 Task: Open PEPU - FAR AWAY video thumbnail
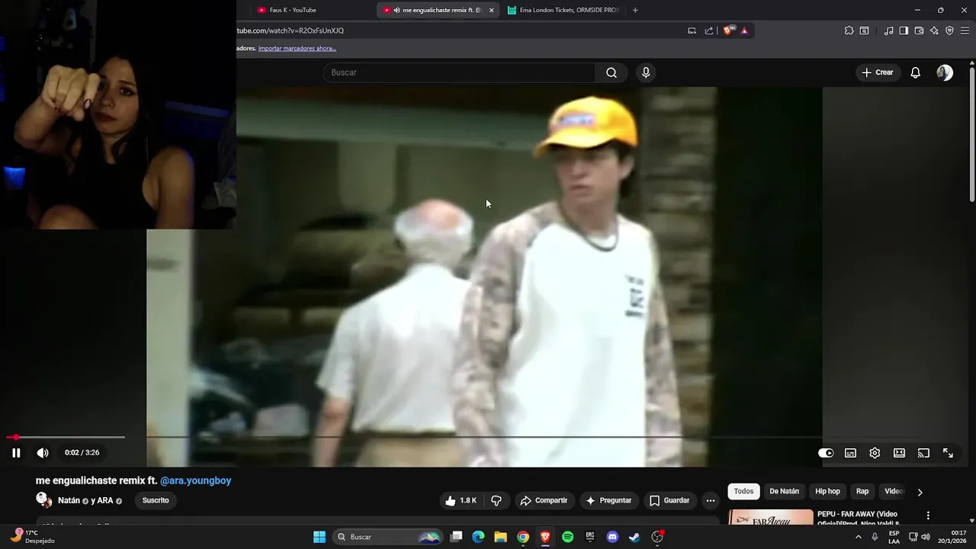tap(771, 518)
